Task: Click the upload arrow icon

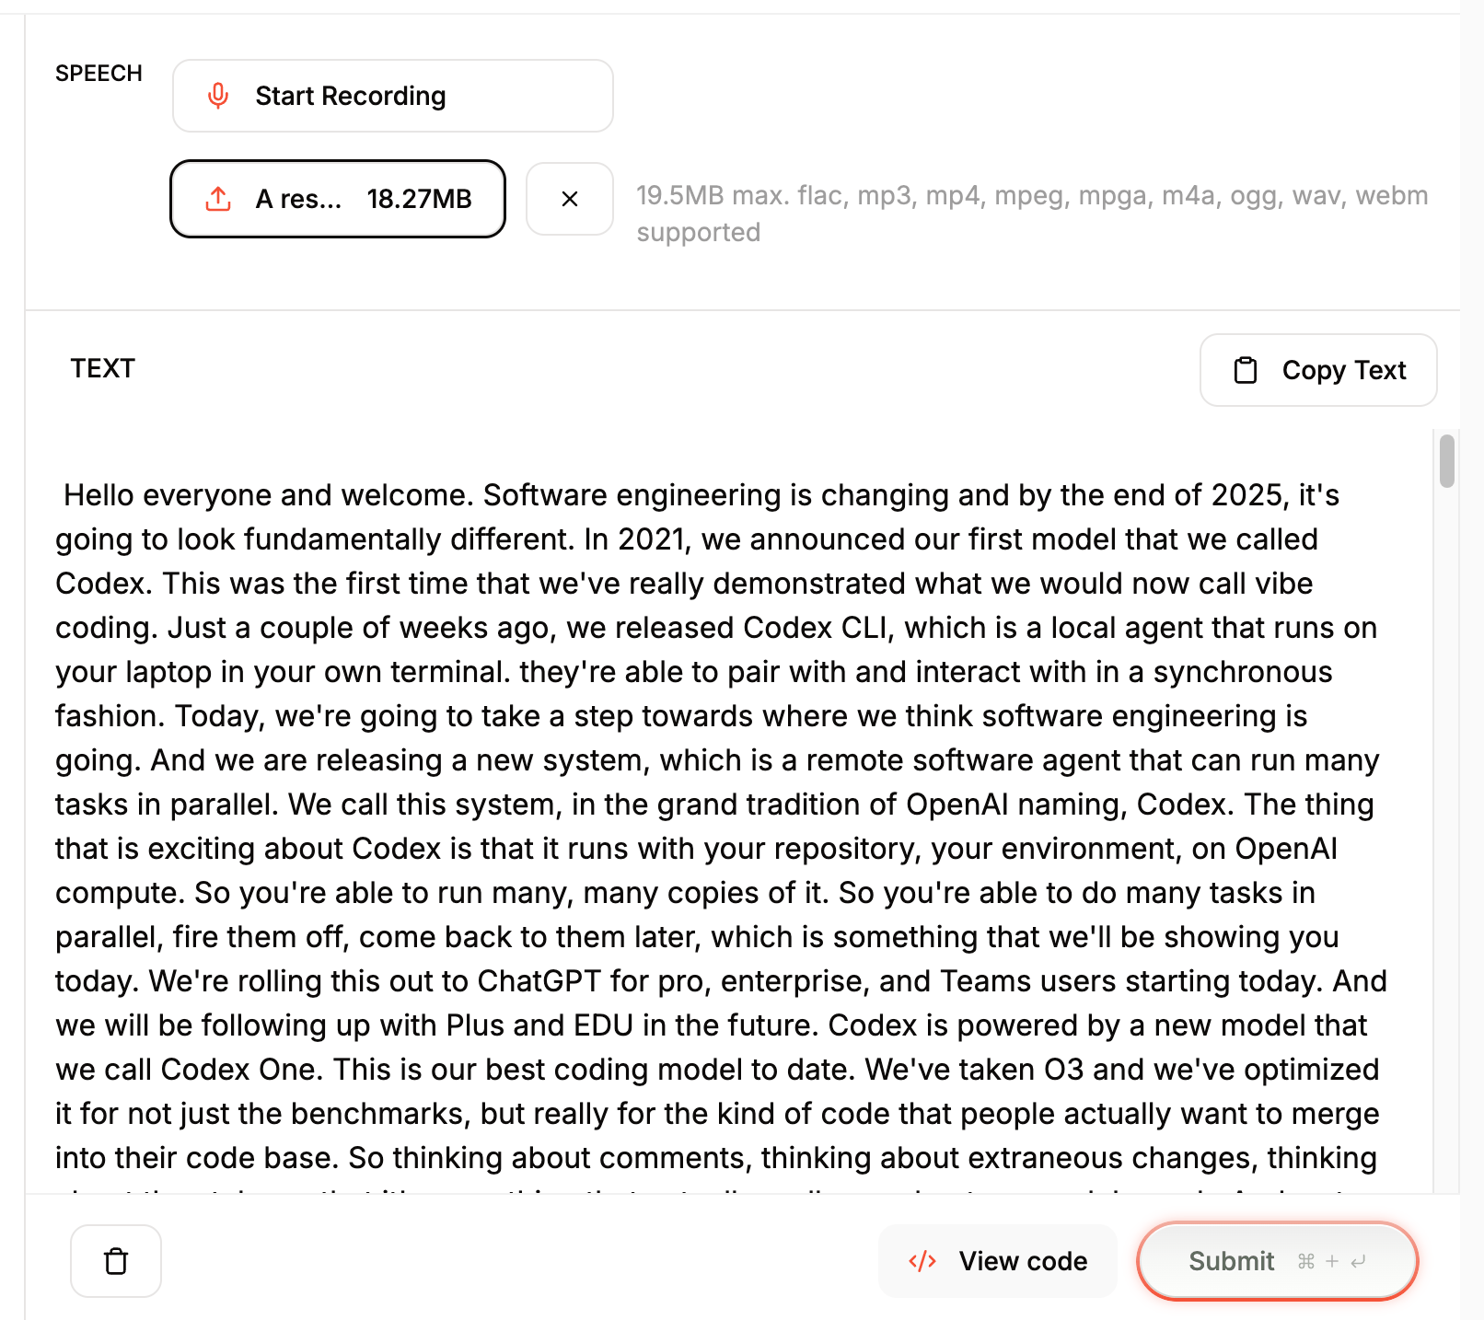Action: click(218, 199)
